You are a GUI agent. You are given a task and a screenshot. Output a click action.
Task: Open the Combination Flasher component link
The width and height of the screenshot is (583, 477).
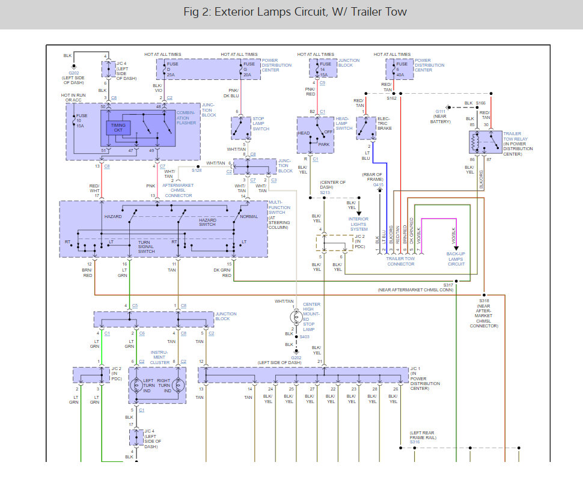point(186,118)
